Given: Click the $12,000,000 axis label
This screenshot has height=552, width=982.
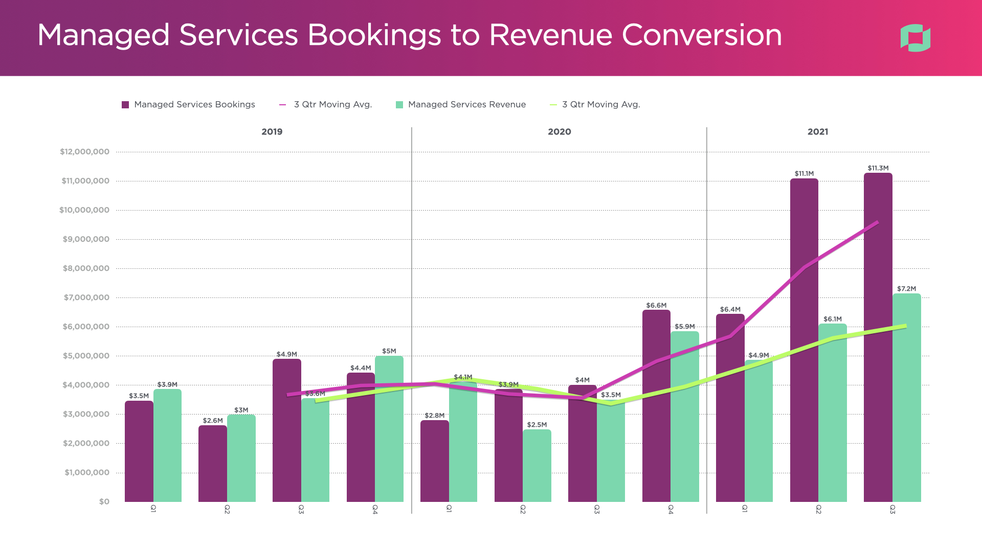Looking at the screenshot, I should coord(84,152).
